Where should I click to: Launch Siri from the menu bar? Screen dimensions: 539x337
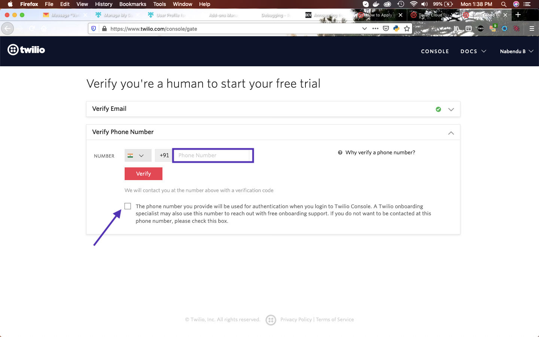(516, 4)
